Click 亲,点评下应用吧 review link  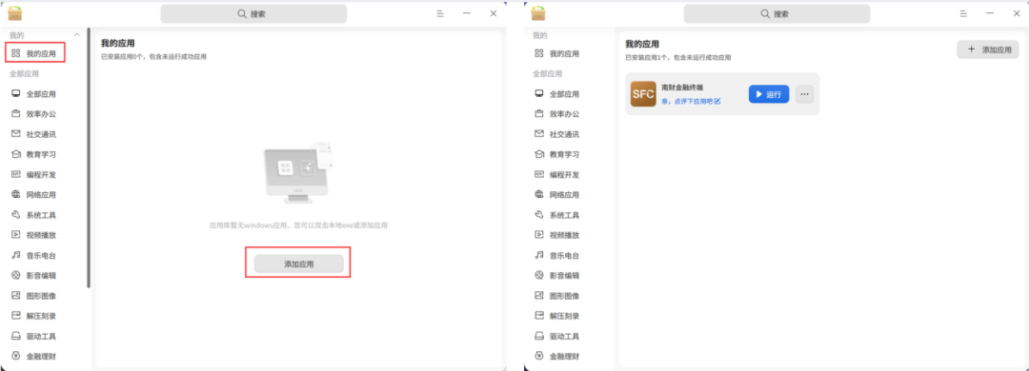pyautogui.click(x=691, y=102)
